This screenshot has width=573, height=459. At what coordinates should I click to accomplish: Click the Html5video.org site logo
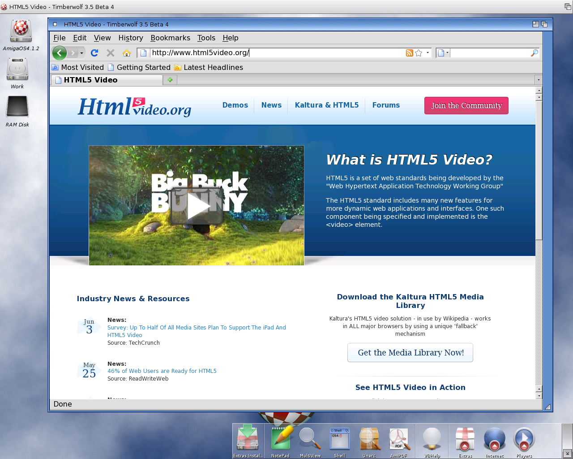[134, 107]
